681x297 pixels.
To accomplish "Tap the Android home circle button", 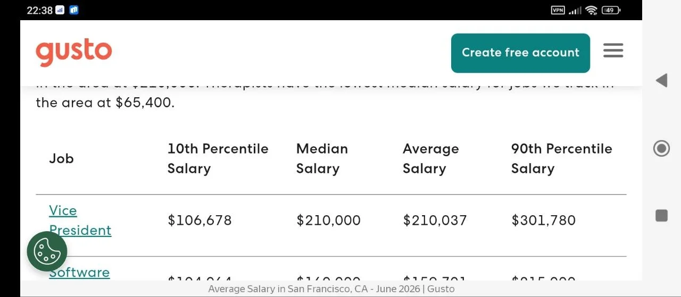I will (x=661, y=148).
